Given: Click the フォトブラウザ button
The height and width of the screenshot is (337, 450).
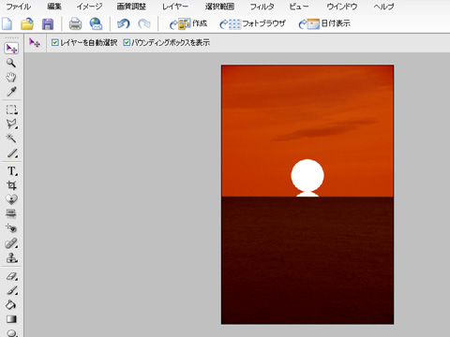Looking at the screenshot, I should [x=252, y=23].
